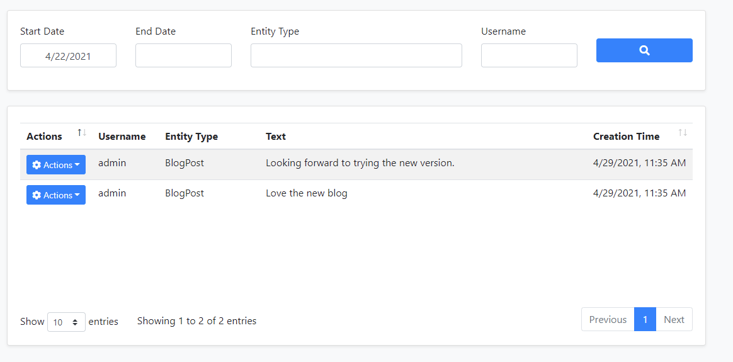Viewport: 733px width, 362px height.
Task: Select the "Love the new blog" comment text
Action: point(306,193)
